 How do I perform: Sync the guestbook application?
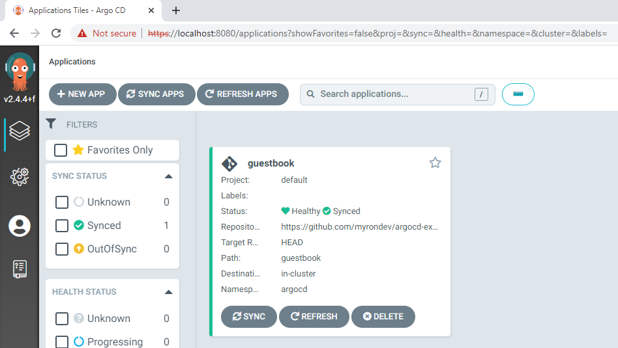click(x=248, y=317)
